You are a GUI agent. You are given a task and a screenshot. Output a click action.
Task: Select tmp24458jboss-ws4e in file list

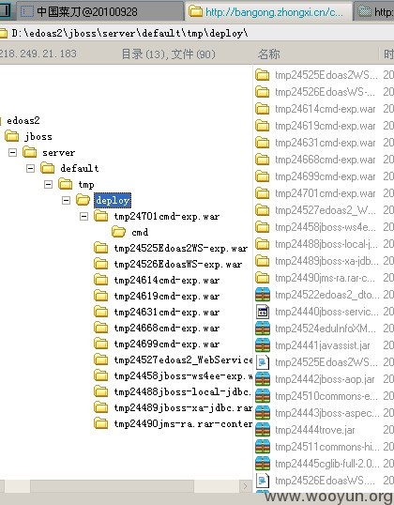coord(326,227)
